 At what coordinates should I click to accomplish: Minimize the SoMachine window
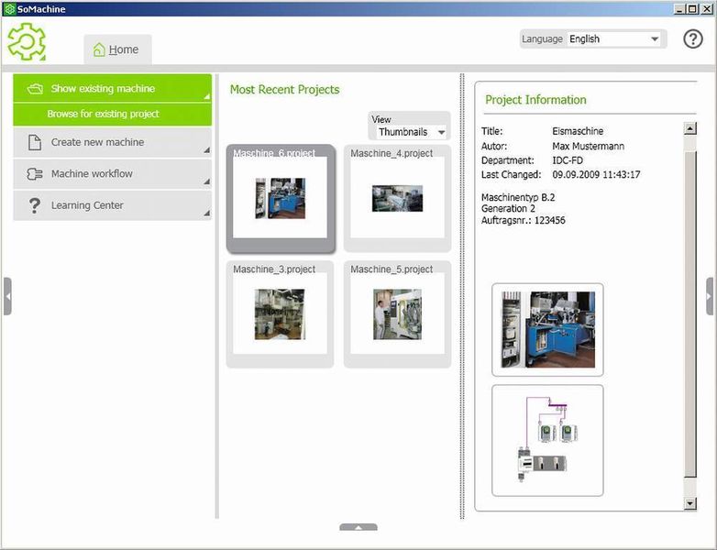tap(679, 8)
